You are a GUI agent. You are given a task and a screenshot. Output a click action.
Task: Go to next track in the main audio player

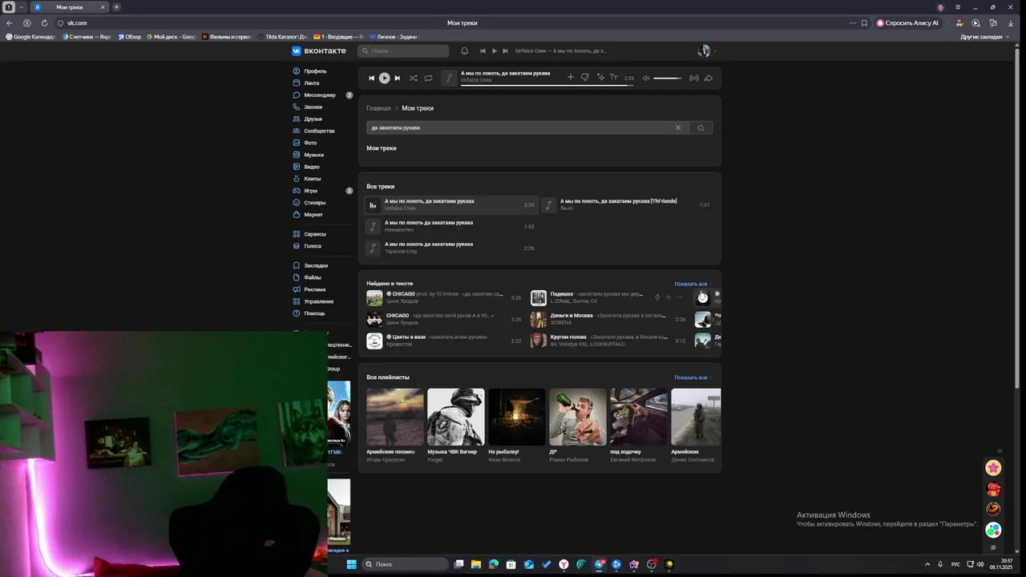tap(398, 78)
